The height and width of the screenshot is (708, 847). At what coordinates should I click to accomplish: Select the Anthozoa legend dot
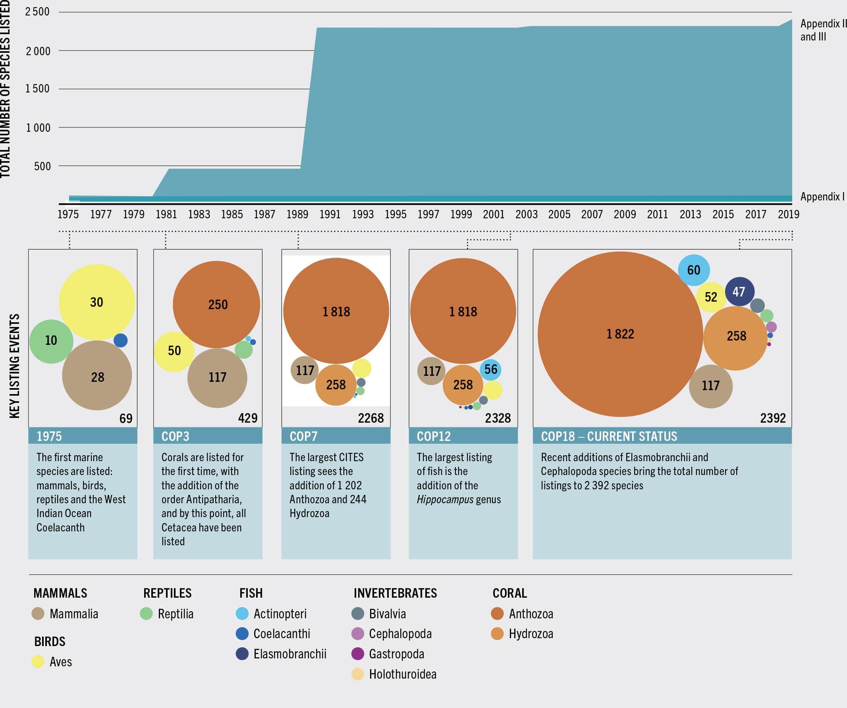tap(497, 614)
